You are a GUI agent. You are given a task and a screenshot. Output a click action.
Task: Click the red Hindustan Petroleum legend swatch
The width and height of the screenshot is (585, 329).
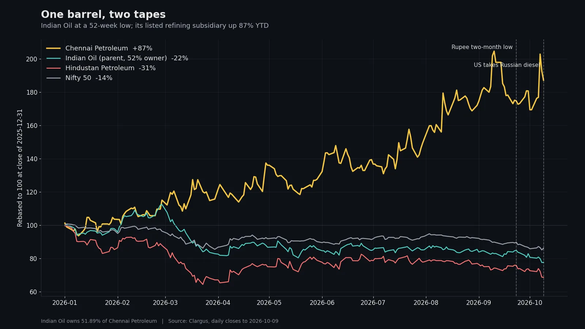[x=53, y=68]
